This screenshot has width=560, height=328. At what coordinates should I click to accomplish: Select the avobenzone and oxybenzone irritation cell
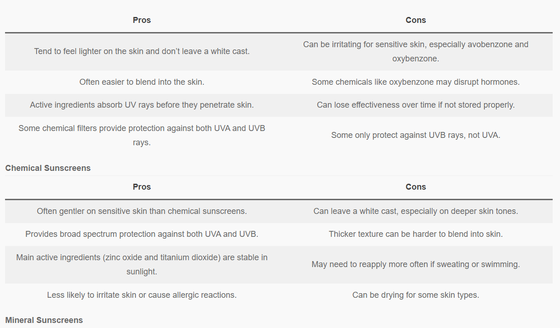click(x=415, y=51)
